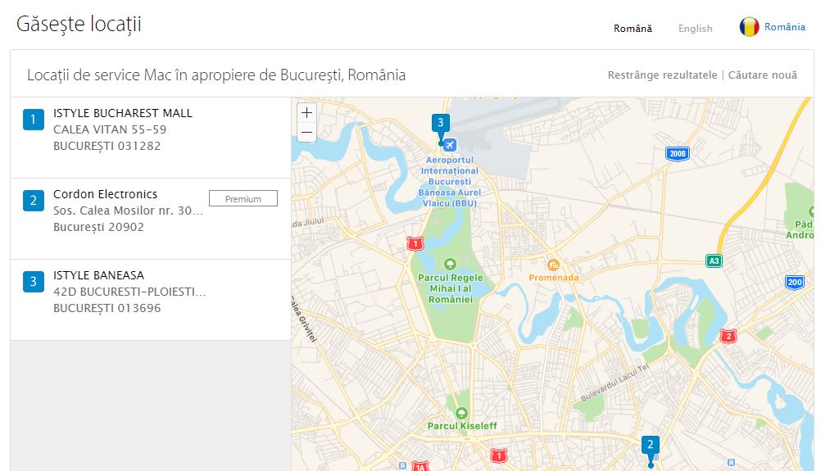Click BUCUREȘTI 013696 postal code text
The image size is (821, 471).
click(x=107, y=308)
